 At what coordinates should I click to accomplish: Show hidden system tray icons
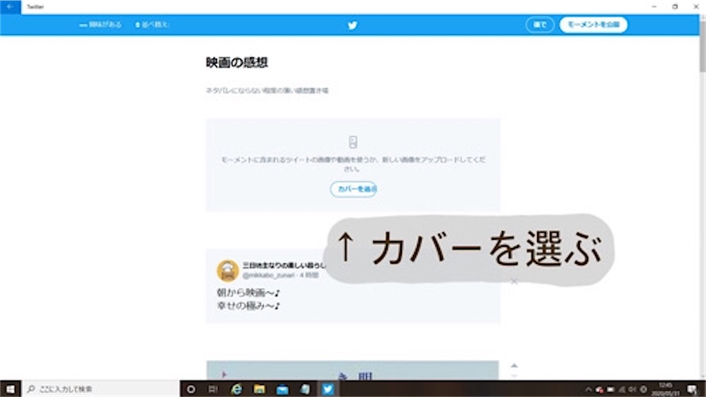point(589,389)
